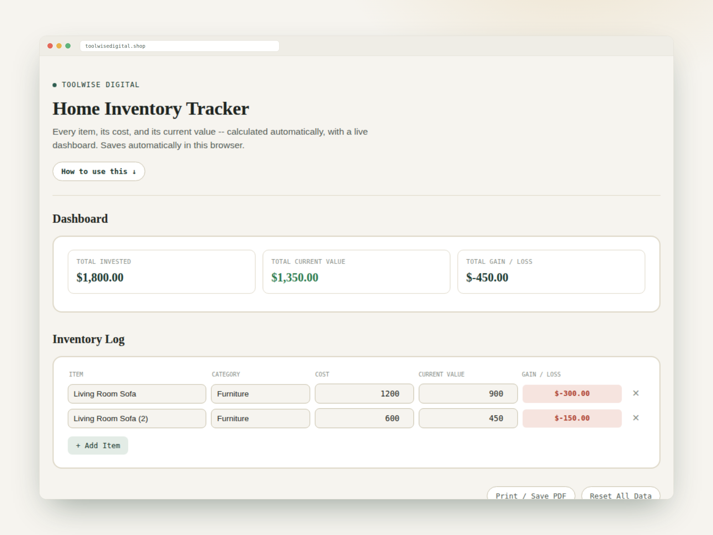Click the Total Gain / Loss $-450.00 figure
This screenshot has width=713, height=535.
pyautogui.click(x=487, y=277)
